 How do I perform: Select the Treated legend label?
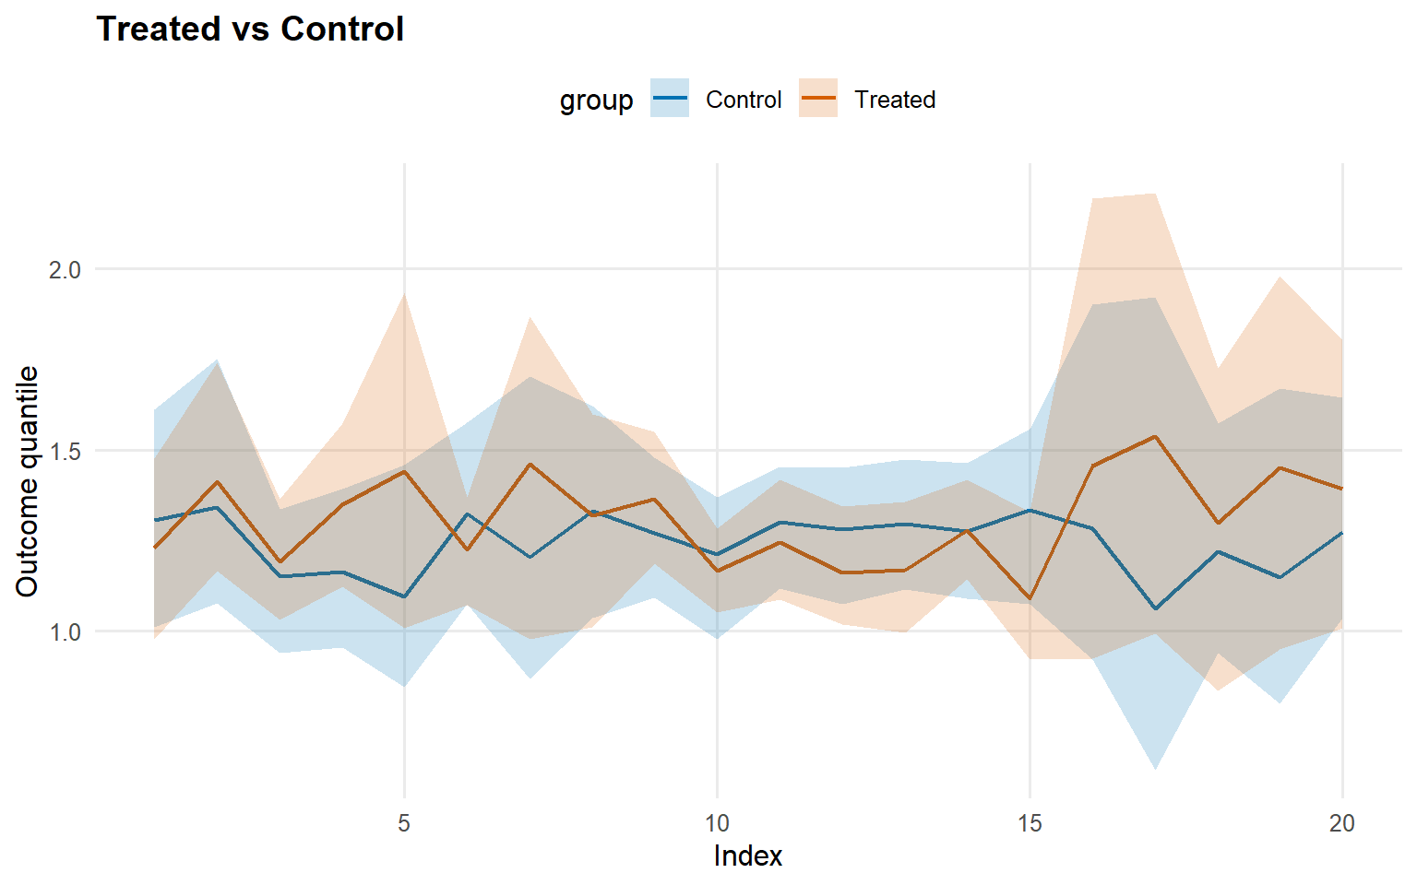[x=895, y=100]
